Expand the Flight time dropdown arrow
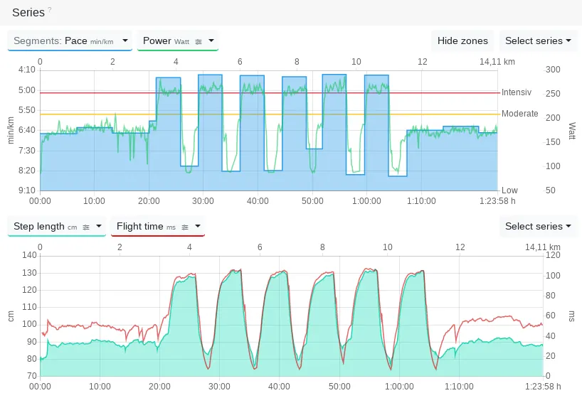 click(198, 226)
